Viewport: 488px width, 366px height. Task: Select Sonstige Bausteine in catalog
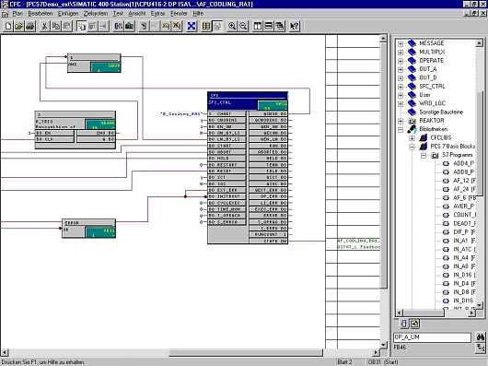coord(441,112)
